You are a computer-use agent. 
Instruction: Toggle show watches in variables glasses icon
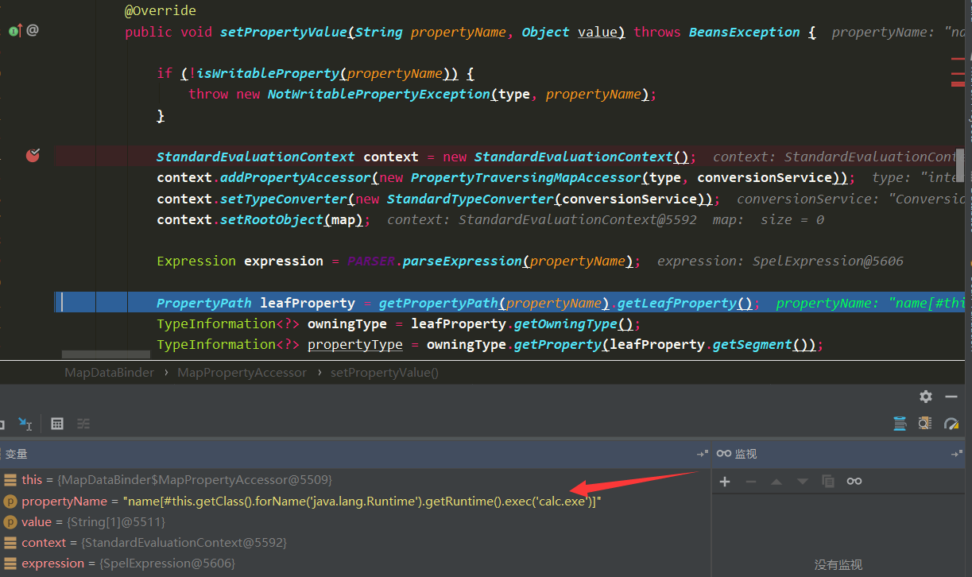pyautogui.click(x=854, y=482)
